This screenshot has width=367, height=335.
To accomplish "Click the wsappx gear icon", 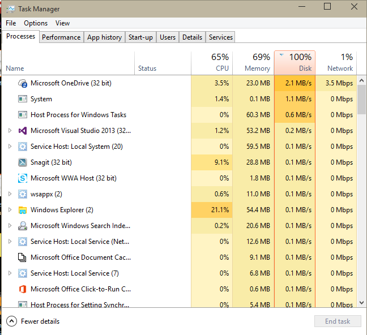I will (23, 194).
